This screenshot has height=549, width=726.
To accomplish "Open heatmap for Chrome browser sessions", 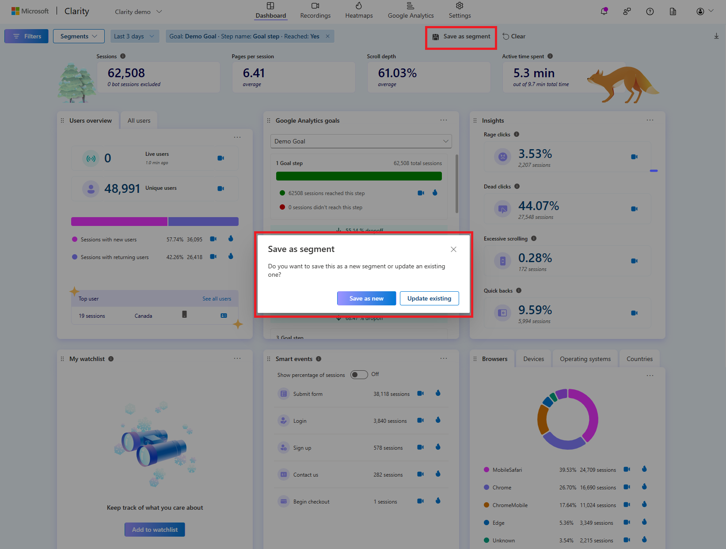I will [644, 487].
